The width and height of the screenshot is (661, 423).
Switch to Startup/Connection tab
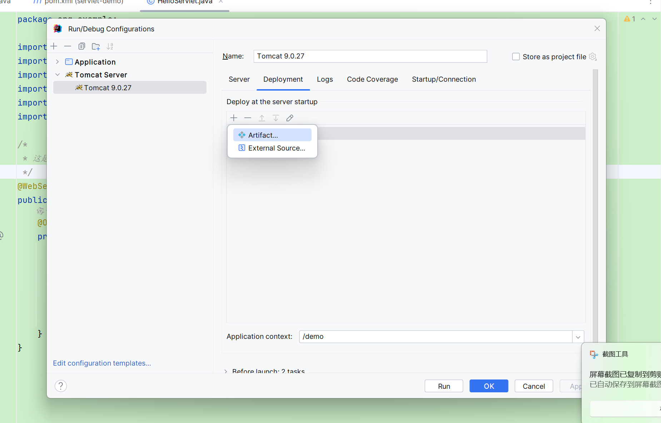tap(444, 79)
